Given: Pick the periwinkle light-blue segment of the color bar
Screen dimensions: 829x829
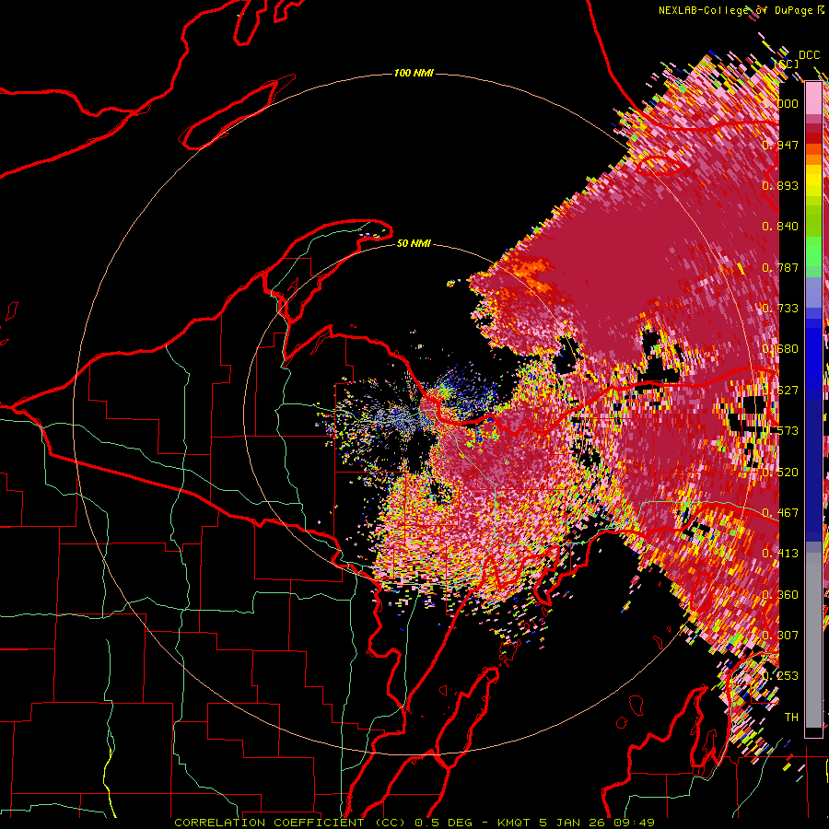Looking at the screenshot, I should 813,292.
